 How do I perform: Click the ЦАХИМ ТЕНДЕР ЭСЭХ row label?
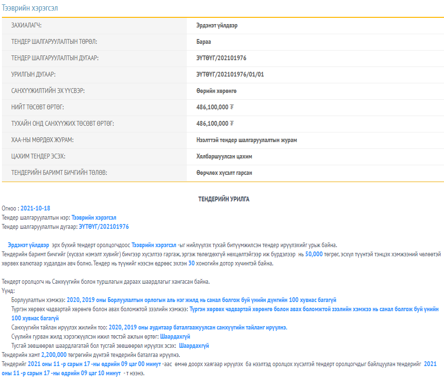point(38,157)
